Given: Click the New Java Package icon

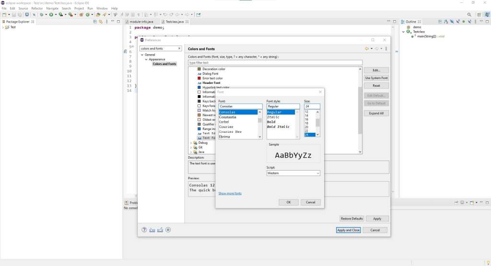Looking at the screenshot, I should (x=81, y=14).
